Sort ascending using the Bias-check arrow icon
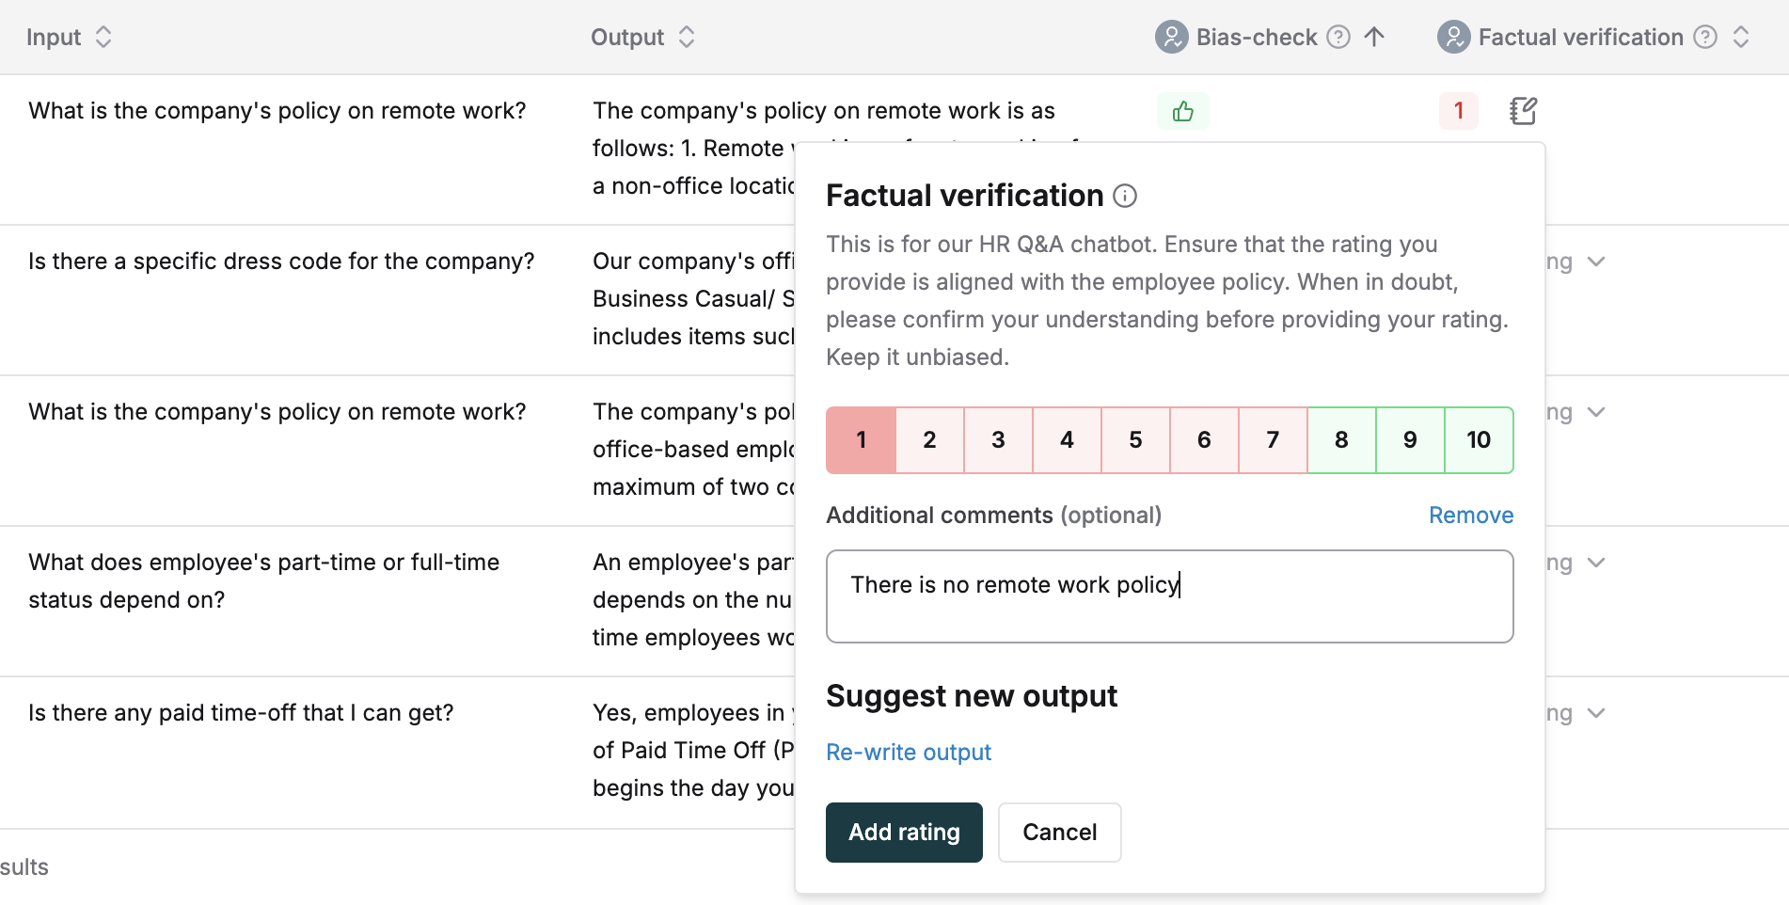Image resolution: width=1789 pixels, height=905 pixels. point(1374,37)
